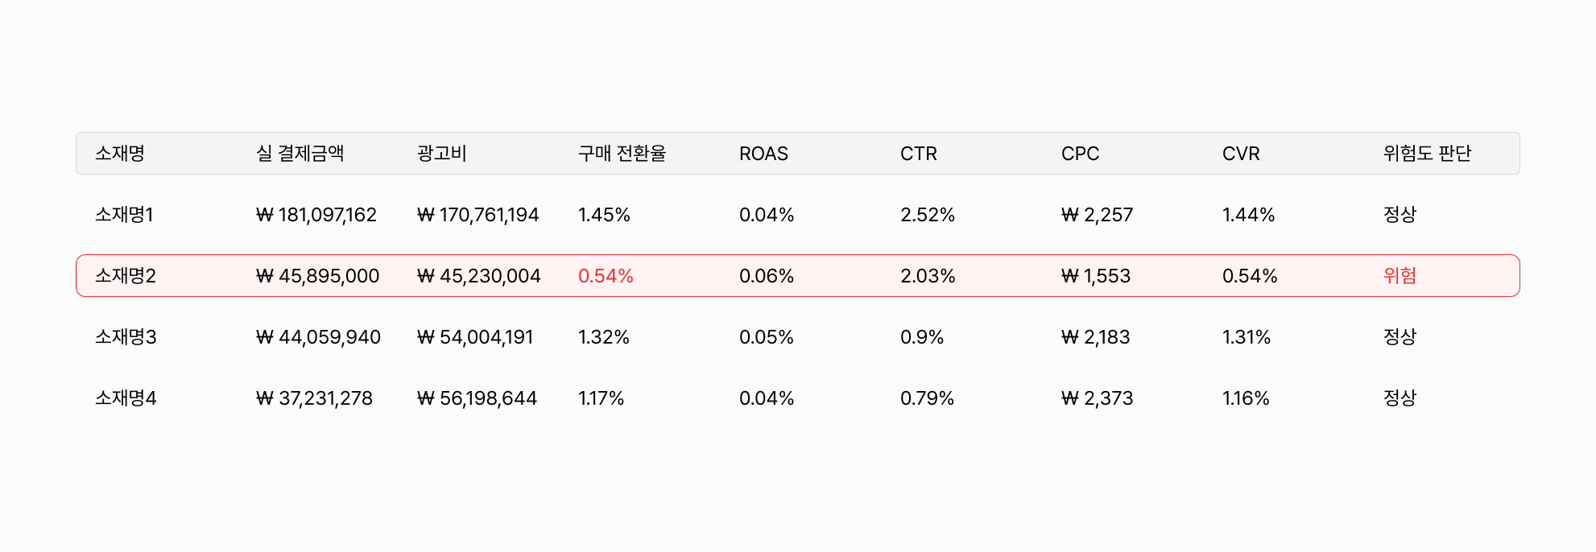Click the CVR column header
Image resolution: width=1596 pixels, height=552 pixels.
[x=1241, y=154]
